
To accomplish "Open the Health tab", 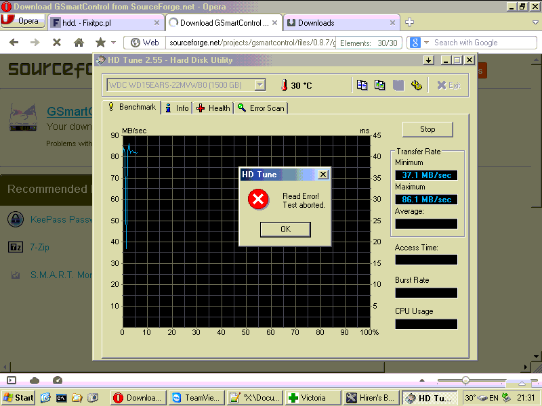I will [x=213, y=108].
